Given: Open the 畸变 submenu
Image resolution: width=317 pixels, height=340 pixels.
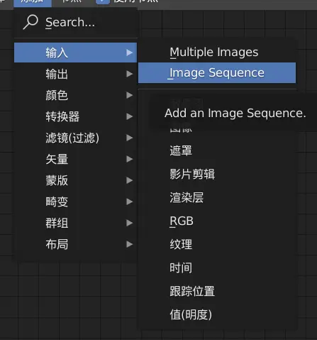Looking at the screenshot, I should pyautogui.click(x=76, y=202).
